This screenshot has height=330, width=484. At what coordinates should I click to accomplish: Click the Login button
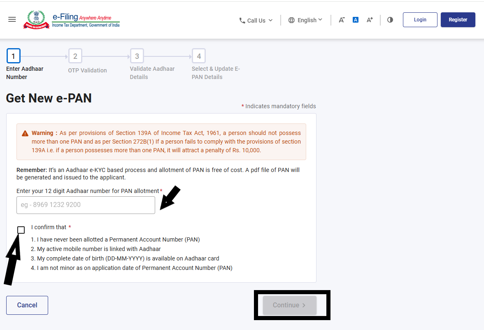click(x=420, y=19)
